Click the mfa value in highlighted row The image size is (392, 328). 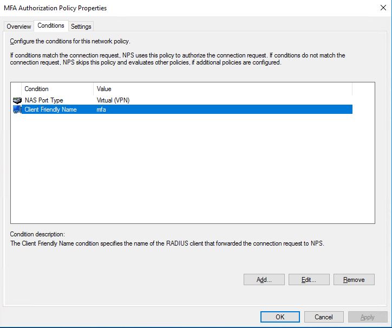point(101,110)
